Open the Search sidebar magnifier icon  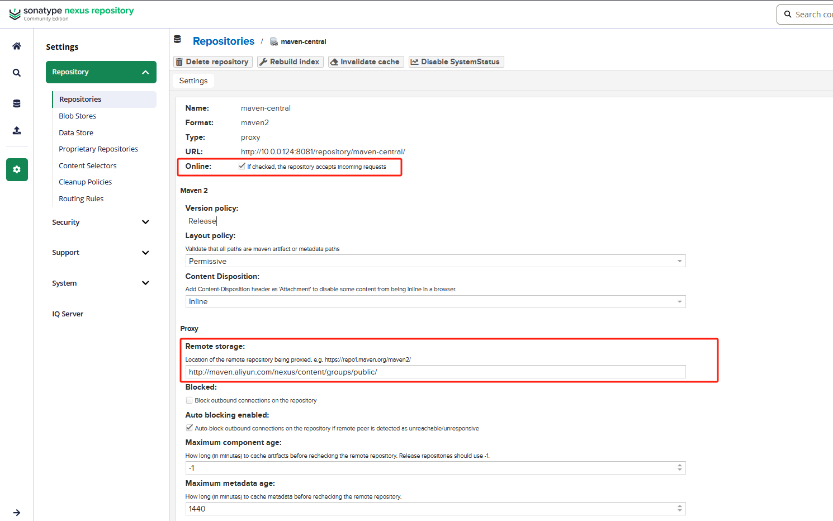click(x=17, y=73)
